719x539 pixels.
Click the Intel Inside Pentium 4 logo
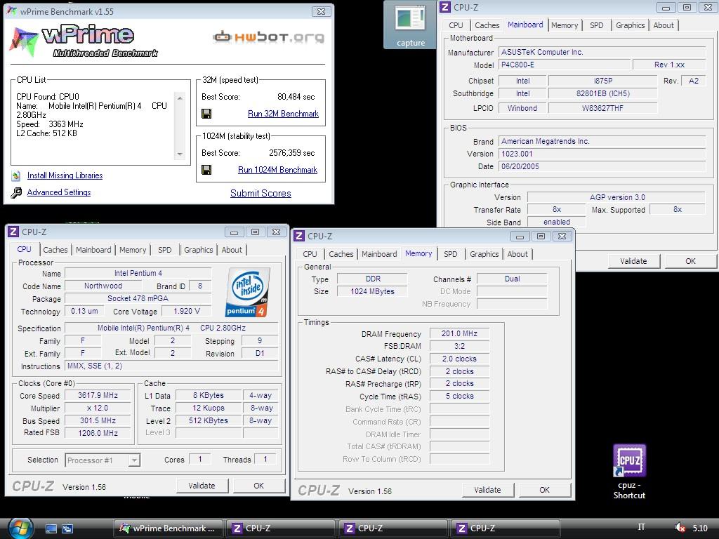[x=247, y=292]
